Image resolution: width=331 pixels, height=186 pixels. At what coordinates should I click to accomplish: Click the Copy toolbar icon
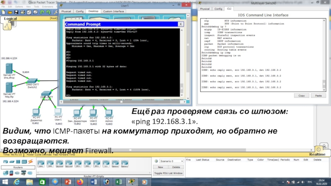click(x=29, y=12)
